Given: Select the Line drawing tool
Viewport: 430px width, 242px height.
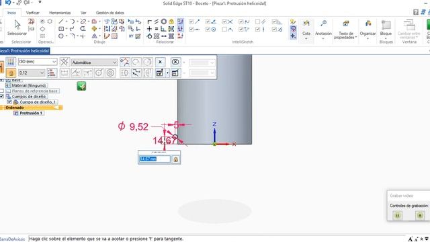Looking at the screenshot, I should pos(61,22).
